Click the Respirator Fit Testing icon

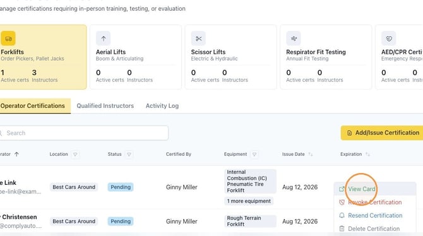[294, 38]
